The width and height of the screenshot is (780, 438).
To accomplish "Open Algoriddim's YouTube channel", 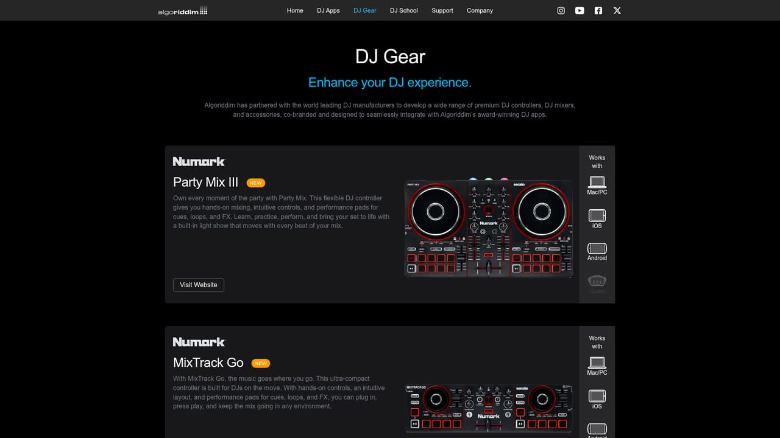I will coord(580,10).
